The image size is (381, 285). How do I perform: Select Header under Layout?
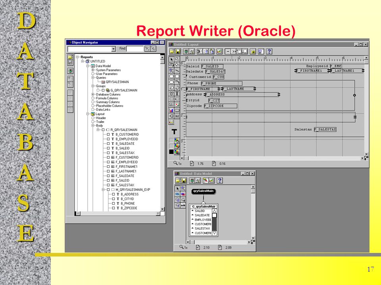click(101, 118)
